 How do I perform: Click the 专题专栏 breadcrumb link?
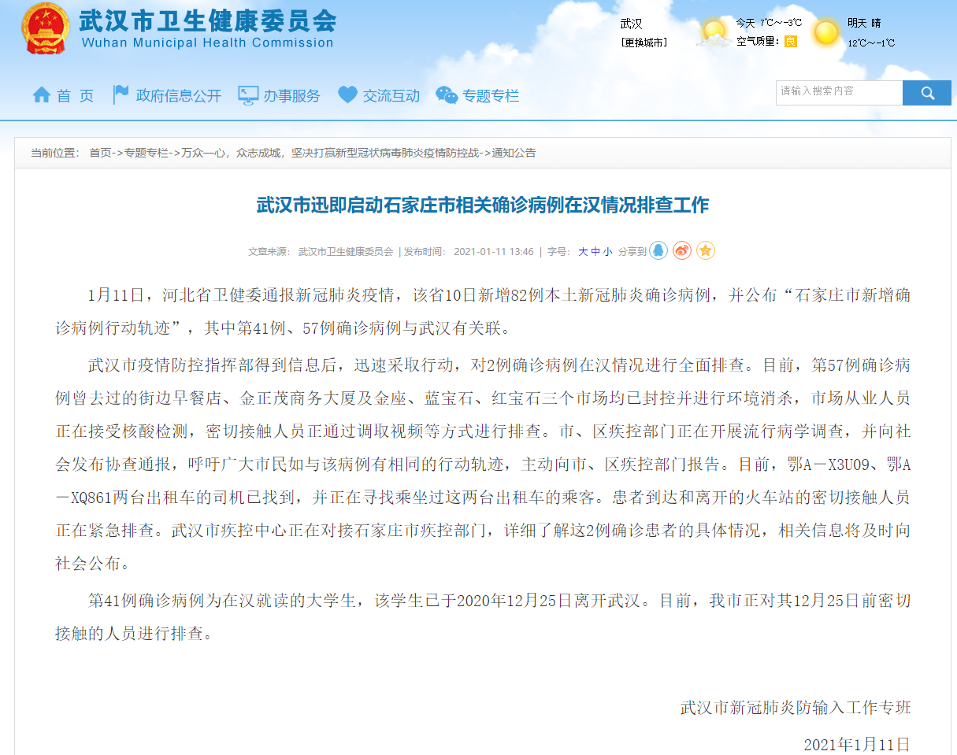point(147,153)
